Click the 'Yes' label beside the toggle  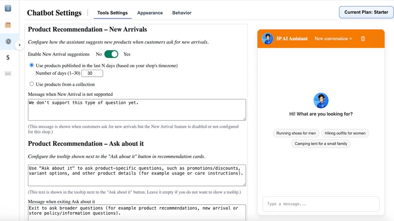[127, 54]
